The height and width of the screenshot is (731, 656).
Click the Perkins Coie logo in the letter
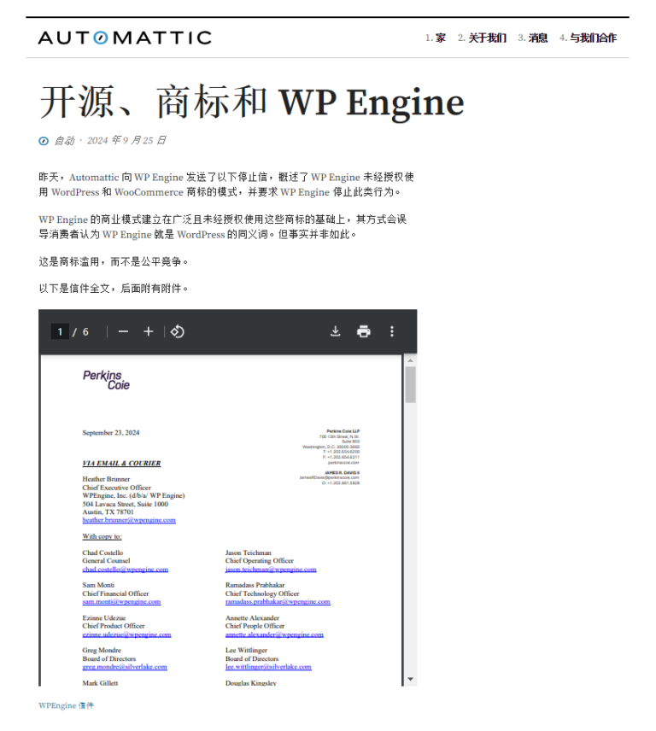(x=106, y=380)
